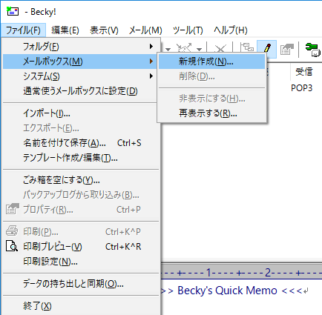Choose バックアップログから取り込み(B)...

[x=80, y=195]
